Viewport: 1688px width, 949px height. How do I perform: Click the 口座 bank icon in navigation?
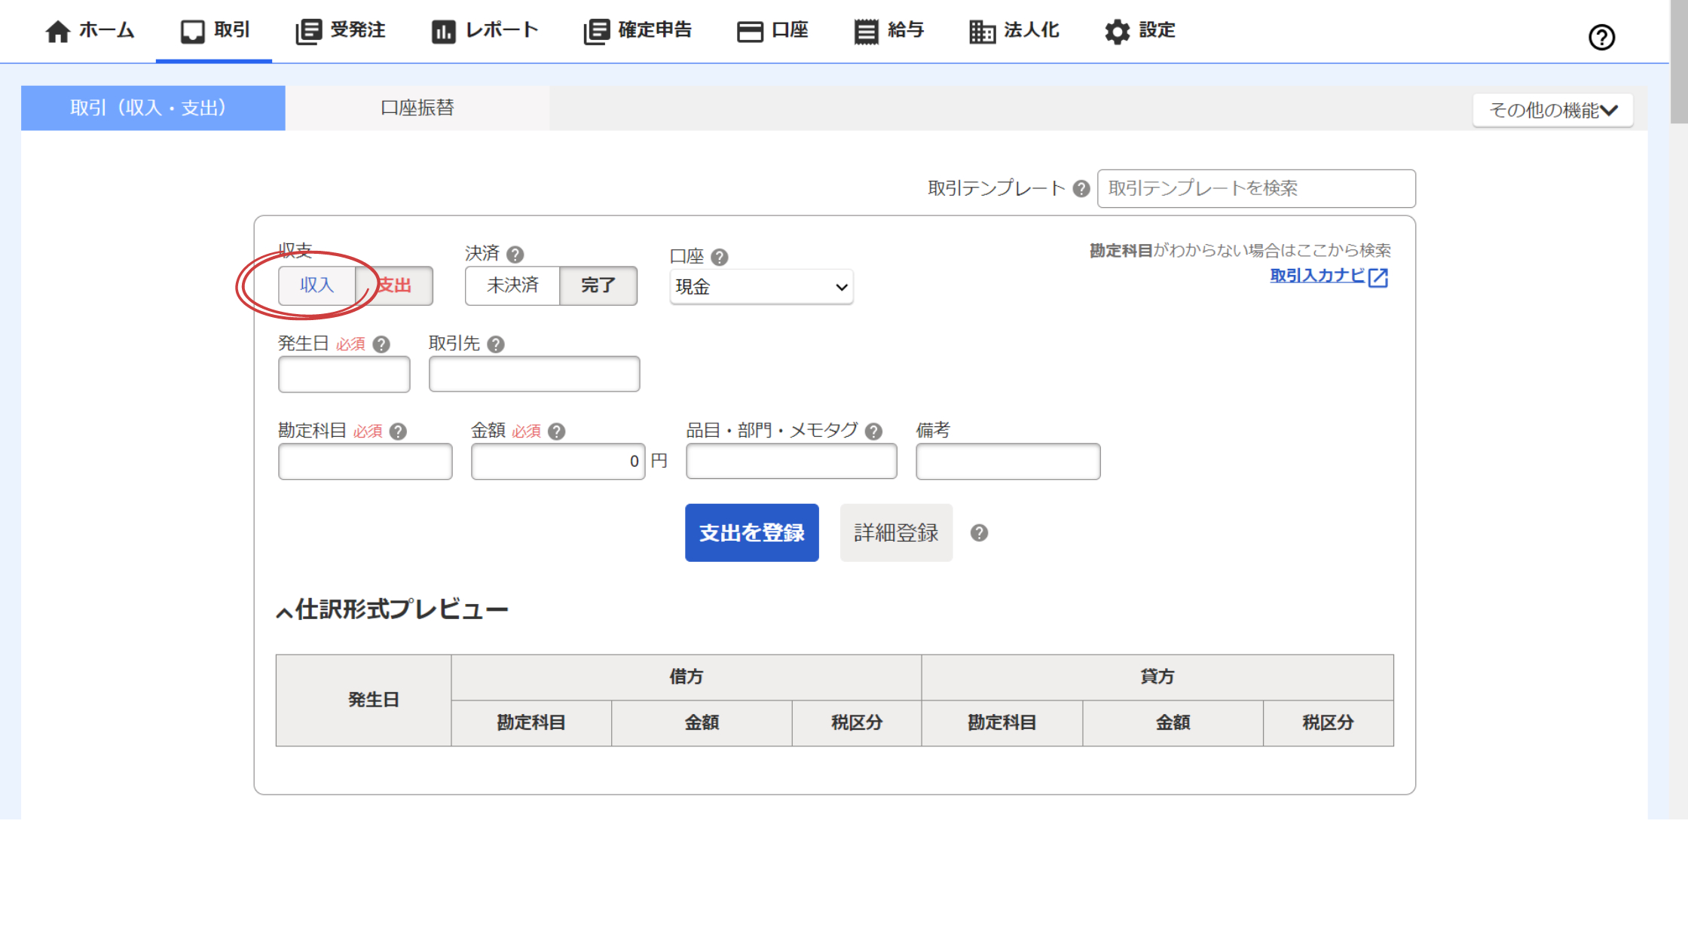click(751, 31)
